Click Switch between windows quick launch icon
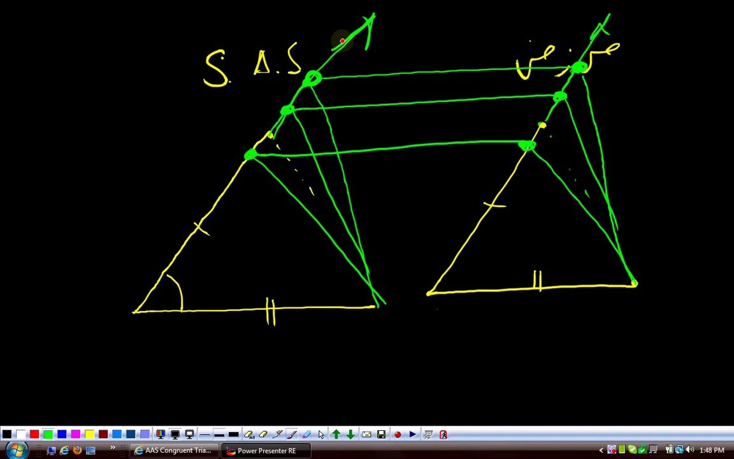The width and height of the screenshot is (734, 459). [x=90, y=451]
